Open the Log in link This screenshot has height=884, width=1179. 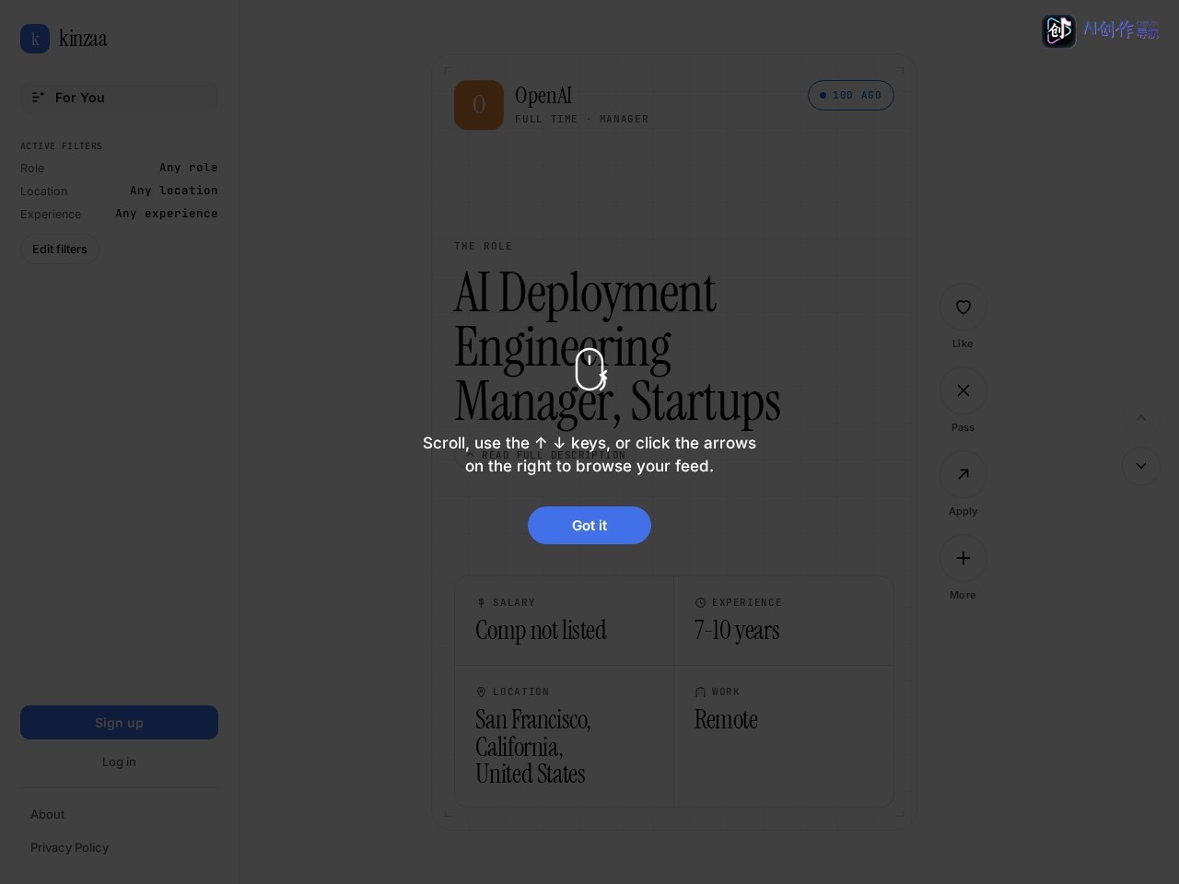[119, 762]
